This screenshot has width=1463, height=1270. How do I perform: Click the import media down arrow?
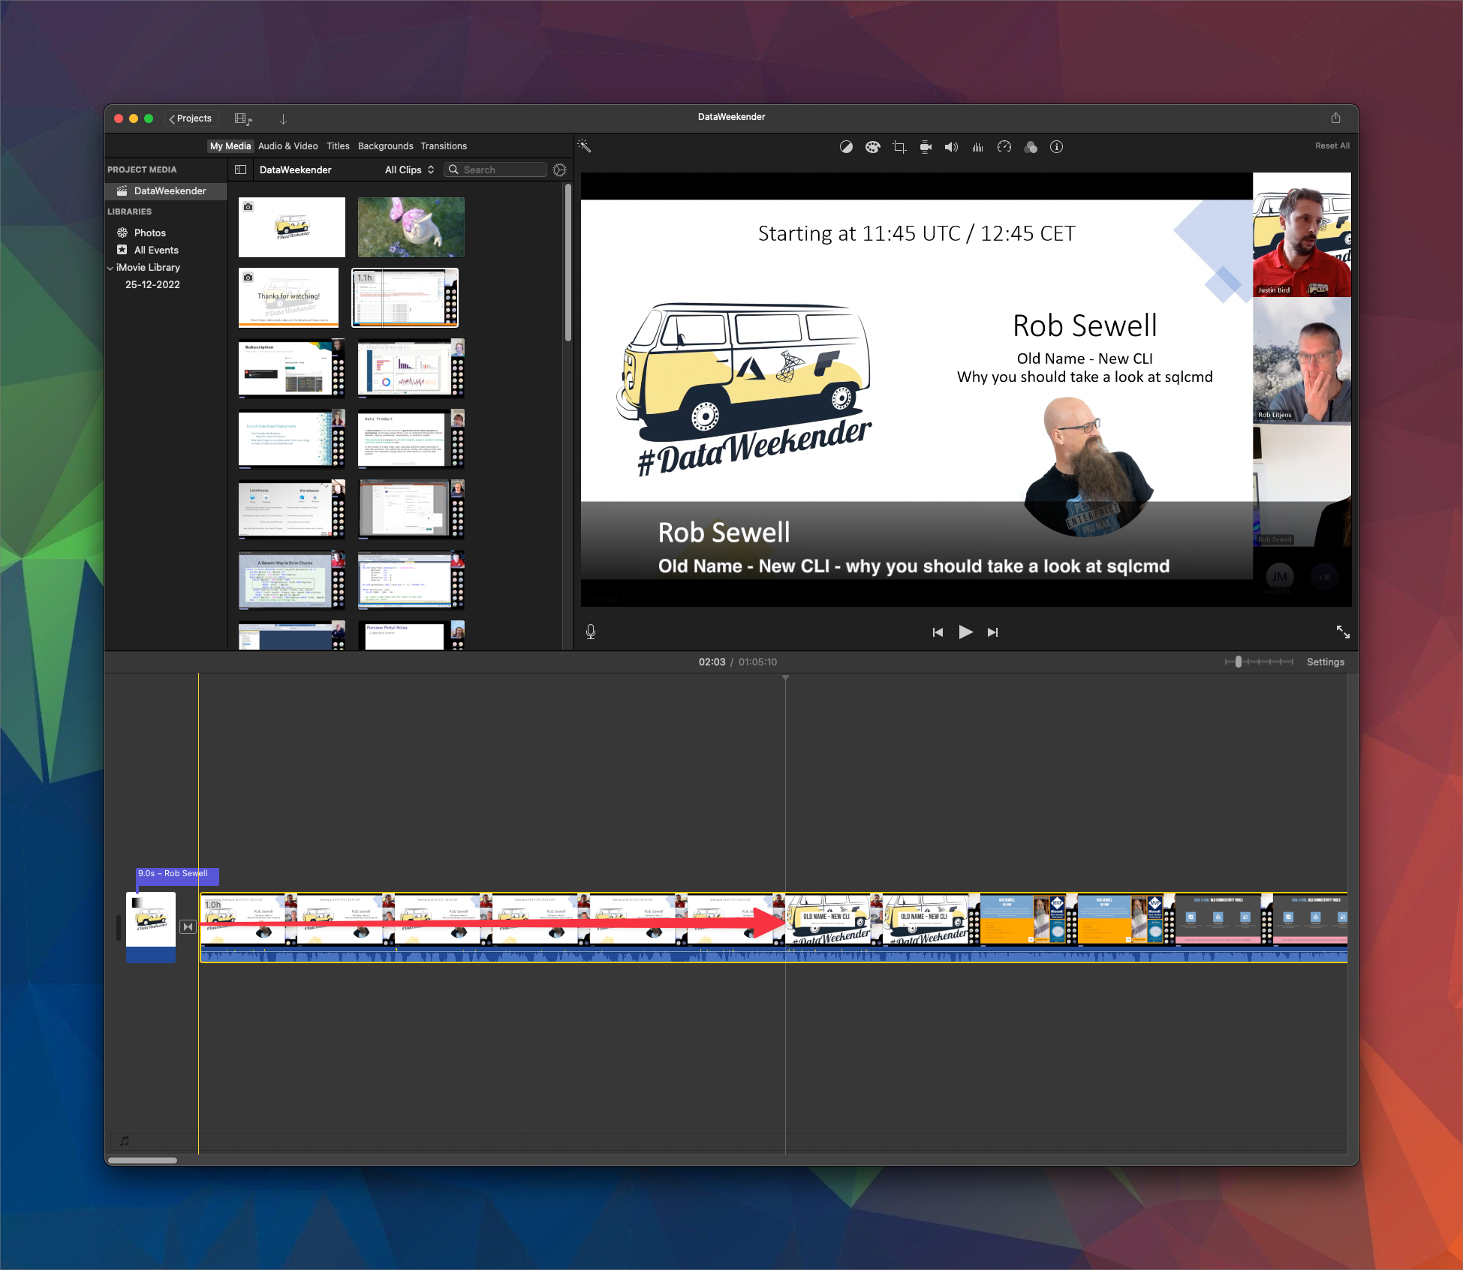pyautogui.click(x=283, y=119)
